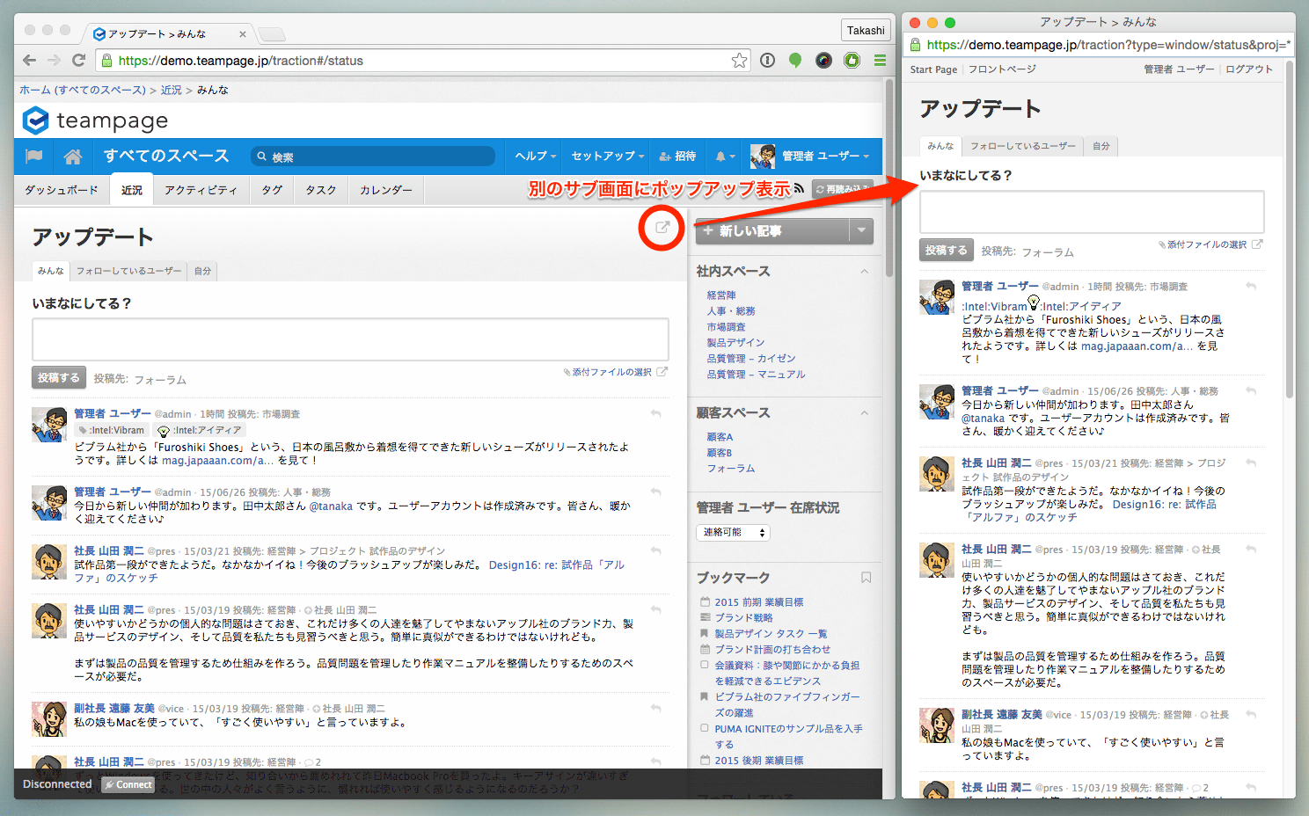Click the :Intel:Vibram tag on the top post
1309x816 pixels.
pyautogui.click(x=111, y=430)
